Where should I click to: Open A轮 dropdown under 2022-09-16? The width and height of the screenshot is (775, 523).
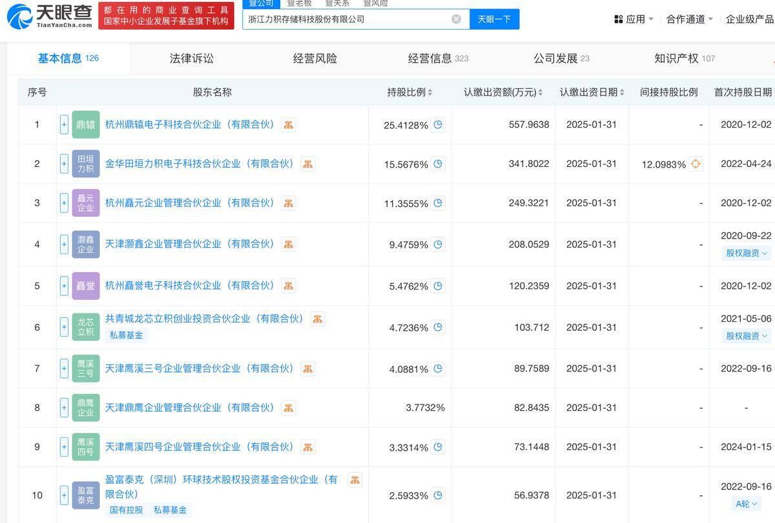tap(747, 504)
